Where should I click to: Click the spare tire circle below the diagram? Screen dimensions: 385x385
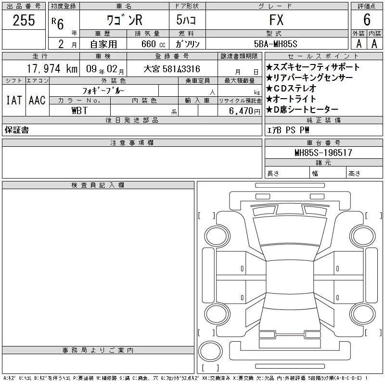click(209, 350)
